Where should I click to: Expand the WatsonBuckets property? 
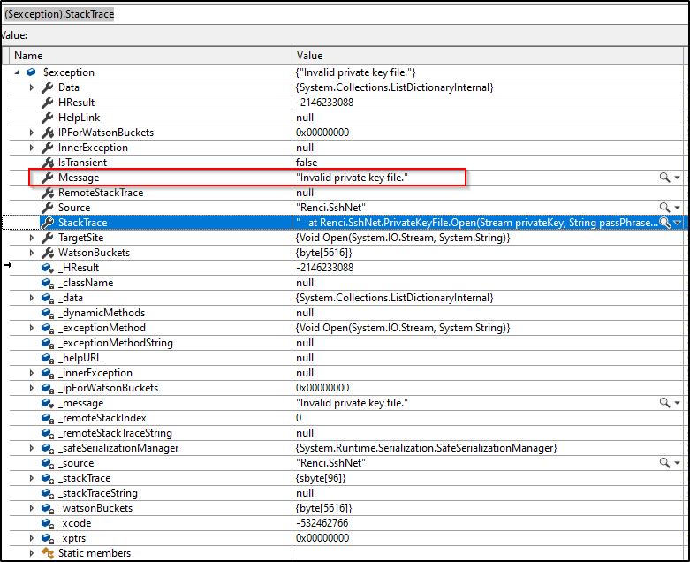point(32,253)
